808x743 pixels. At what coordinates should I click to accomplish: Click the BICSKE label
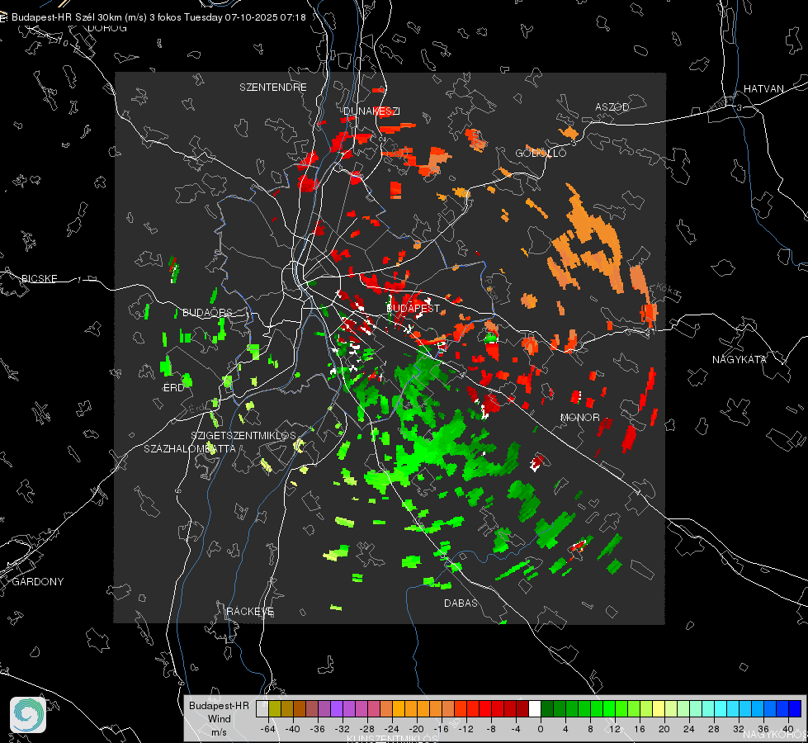tap(40, 278)
